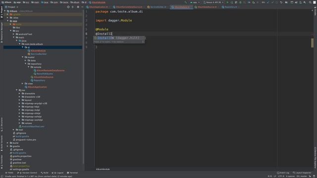Click the editor vertical scrollbar marker
This screenshot has width=317, height=178.
(x=312, y=43)
